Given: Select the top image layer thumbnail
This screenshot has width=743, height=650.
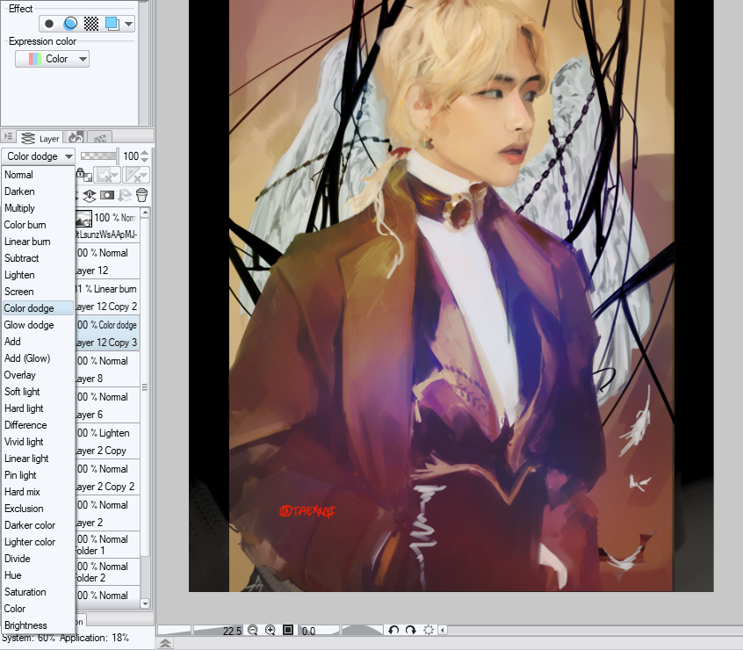Looking at the screenshot, I should tap(83, 218).
